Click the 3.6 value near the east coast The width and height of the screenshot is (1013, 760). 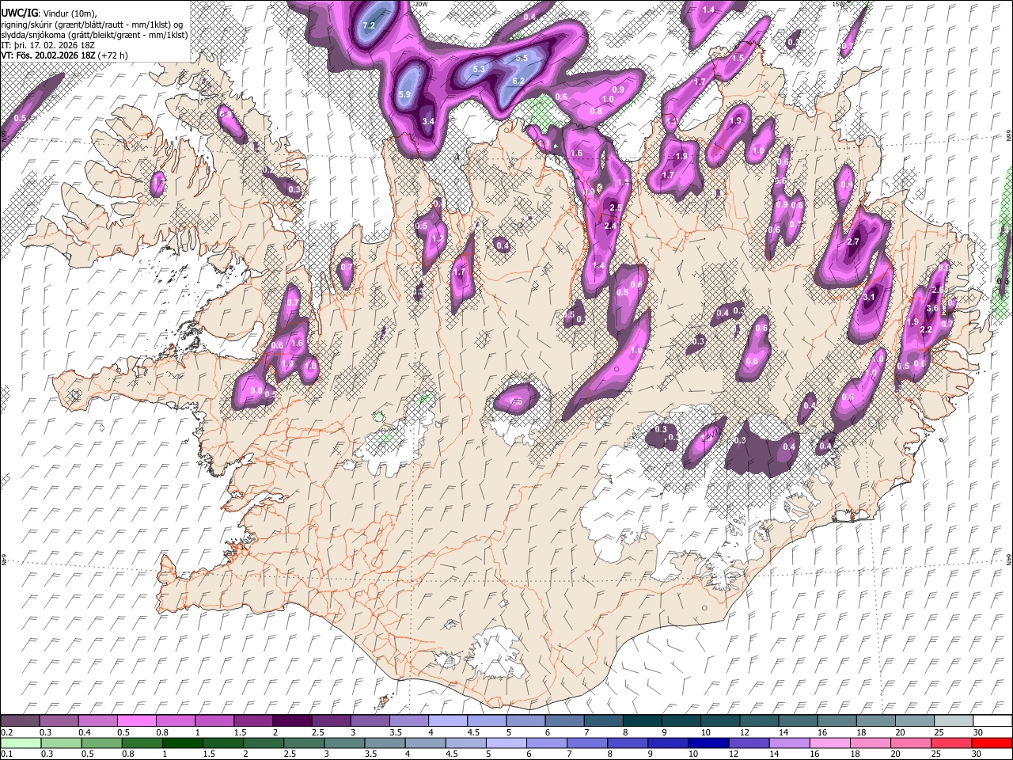932,309
